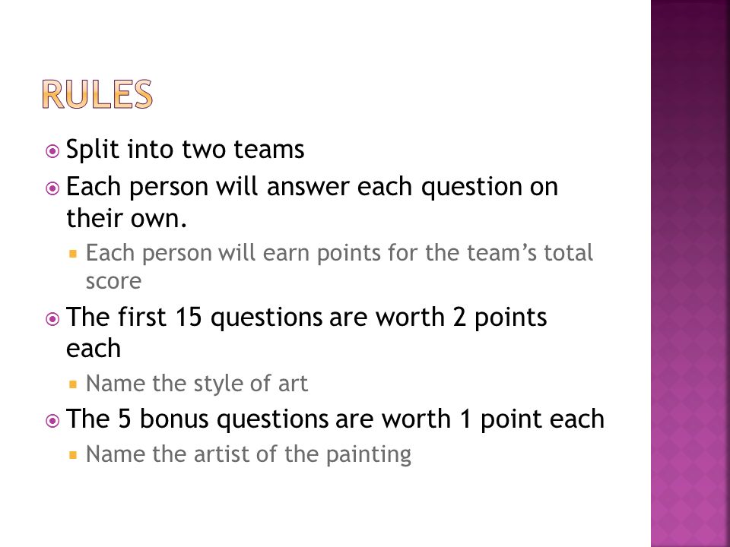Click the purple decorative sidebar on the right
This screenshot has width=730, height=547.
(690, 273)
